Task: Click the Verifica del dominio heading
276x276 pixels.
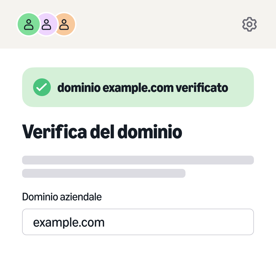Action: coord(102,132)
